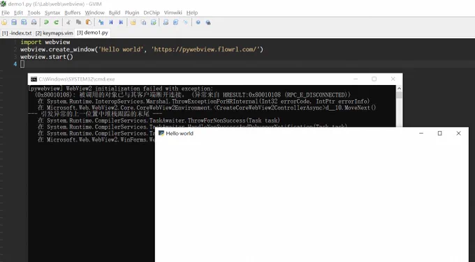475x262 pixels.
Task: Click the webview.create_window code line
Action: point(142,49)
